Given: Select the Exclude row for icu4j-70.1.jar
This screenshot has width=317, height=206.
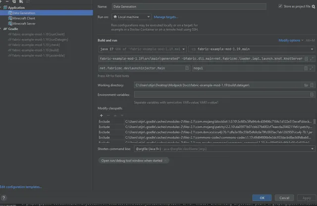Looking at the screenshot, I should [x=206, y=132].
